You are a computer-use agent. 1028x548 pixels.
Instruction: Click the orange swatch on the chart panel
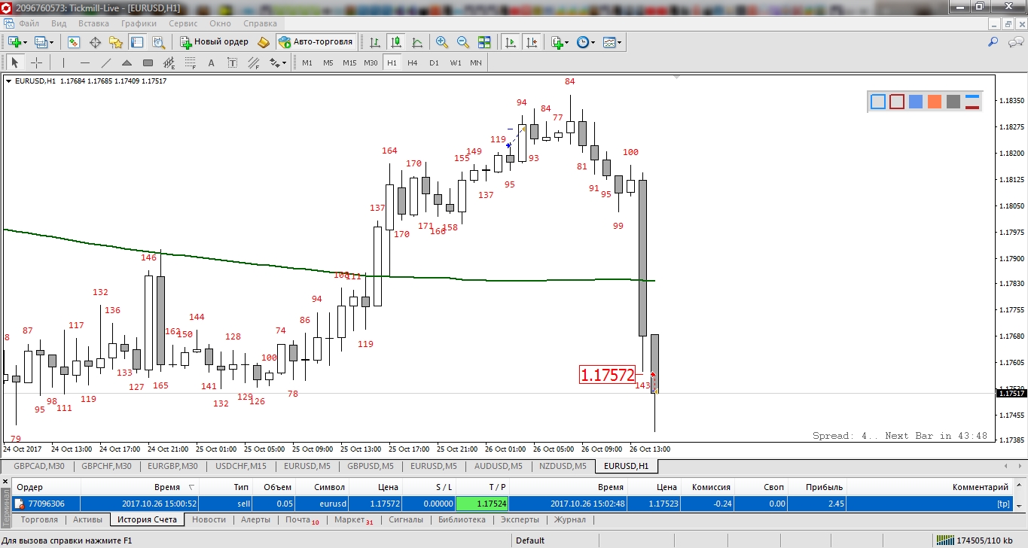pyautogui.click(x=935, y=102)
